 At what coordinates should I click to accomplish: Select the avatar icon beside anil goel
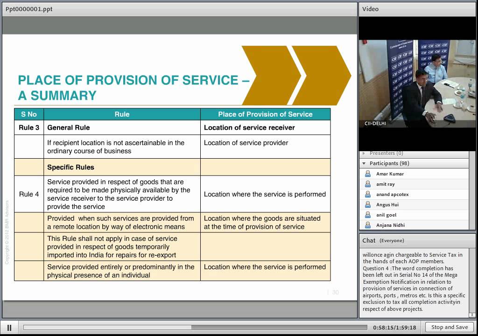tap(368, 215)
